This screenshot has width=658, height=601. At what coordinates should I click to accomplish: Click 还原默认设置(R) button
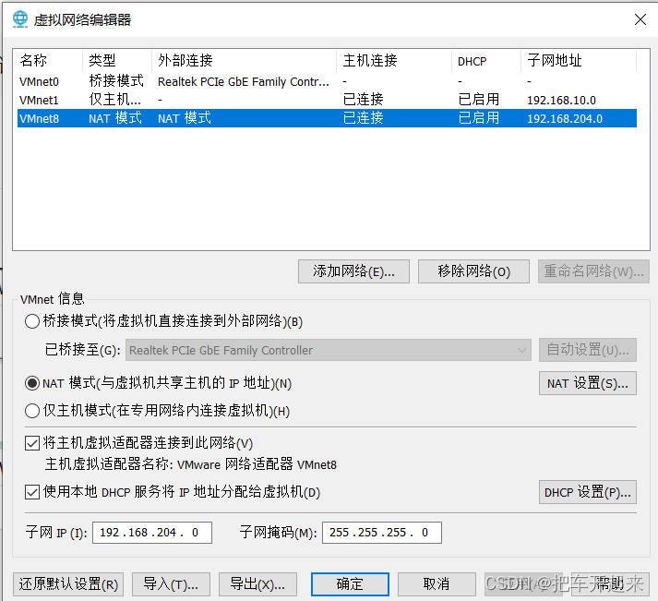coord(68,584)
